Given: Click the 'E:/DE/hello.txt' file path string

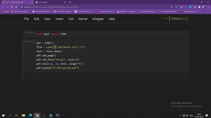Looking at the screenshot, I should coord(66,47).
